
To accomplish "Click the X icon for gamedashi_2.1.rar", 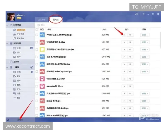I will (x=124, y=86).
